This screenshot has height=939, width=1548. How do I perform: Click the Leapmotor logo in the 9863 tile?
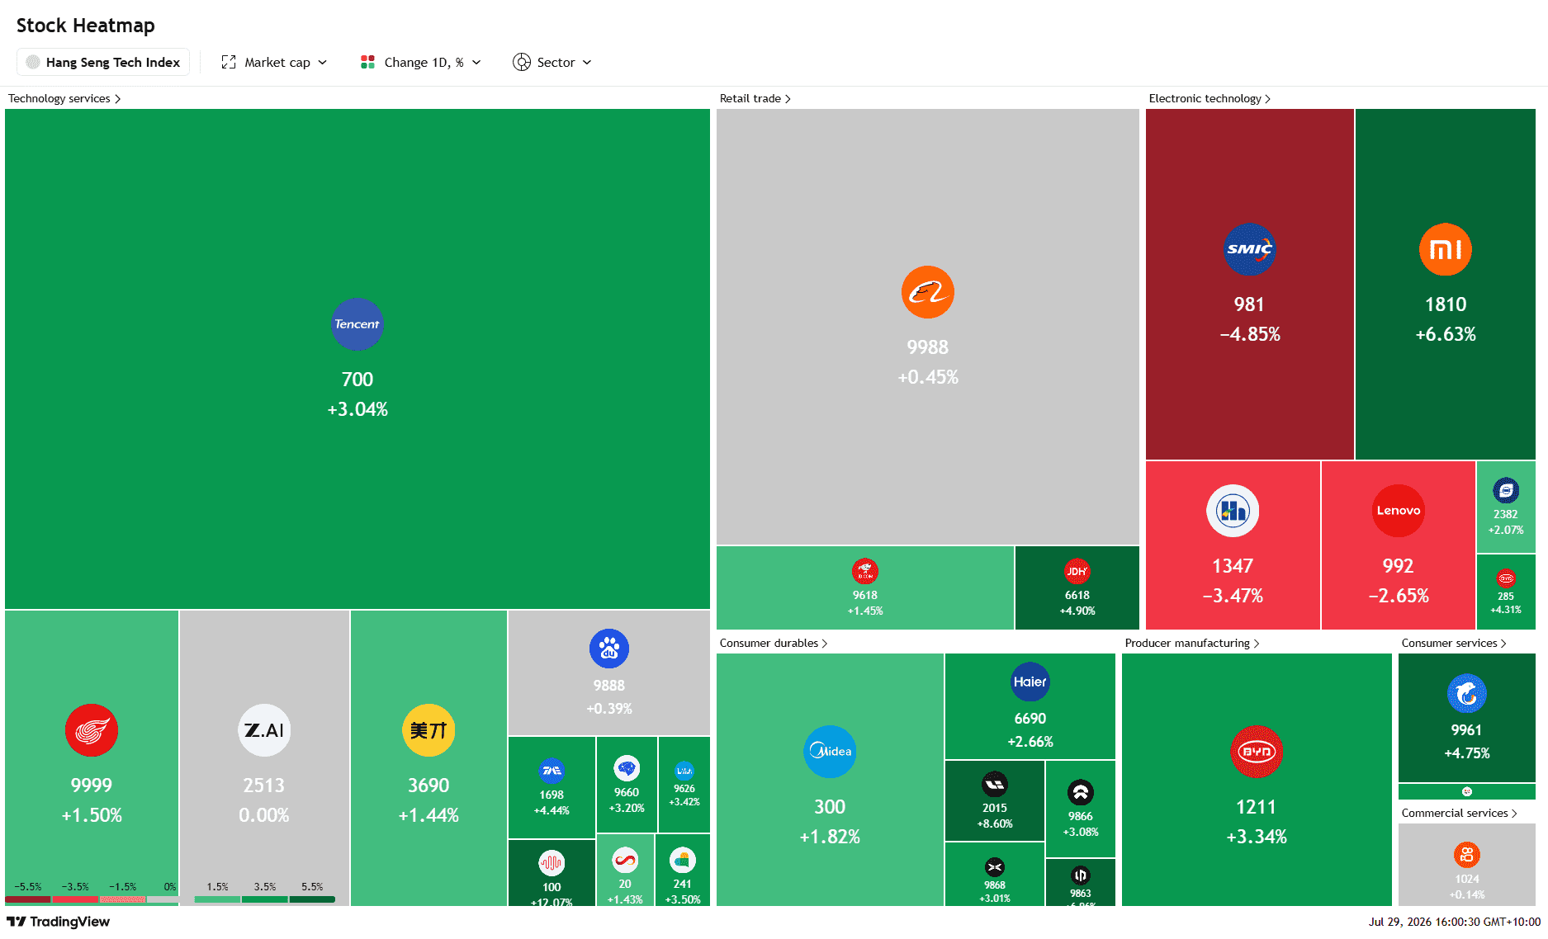(x=1081, y=875)
